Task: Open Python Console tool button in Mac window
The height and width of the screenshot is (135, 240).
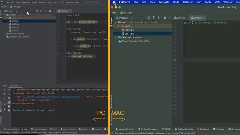Action: 184,129
